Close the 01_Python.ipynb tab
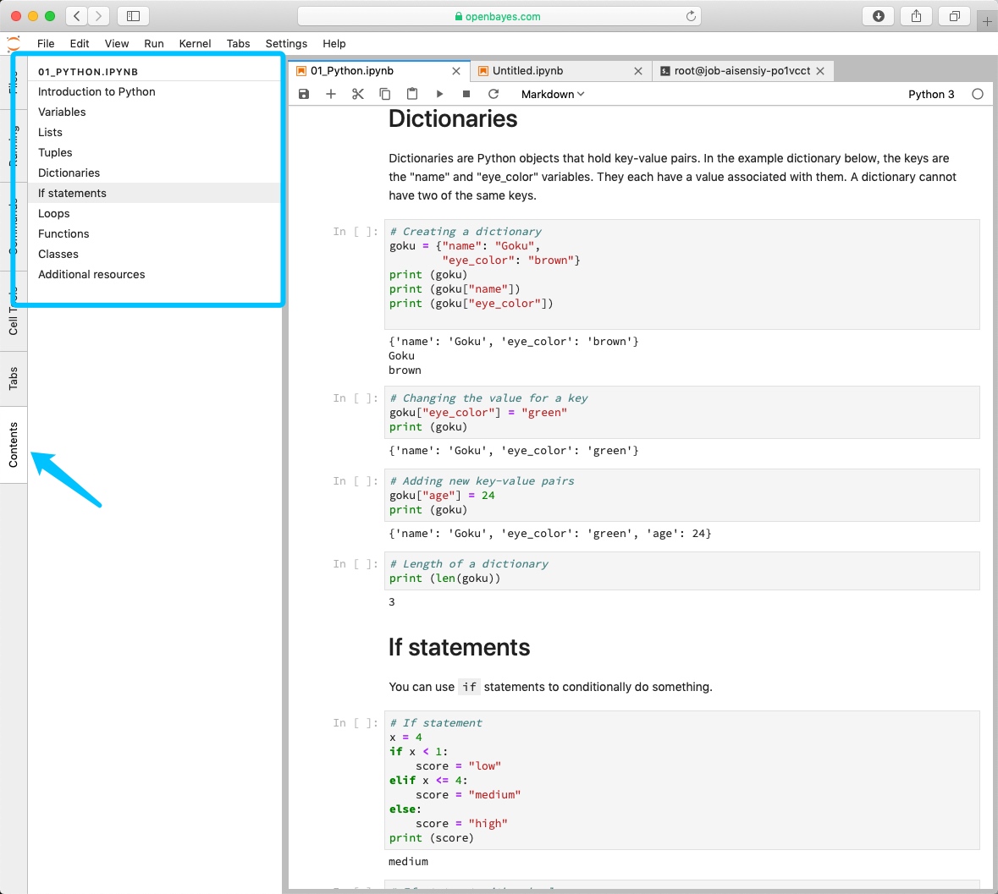The width and height of the screenshot is (998, 894). (x=456, y=71)
